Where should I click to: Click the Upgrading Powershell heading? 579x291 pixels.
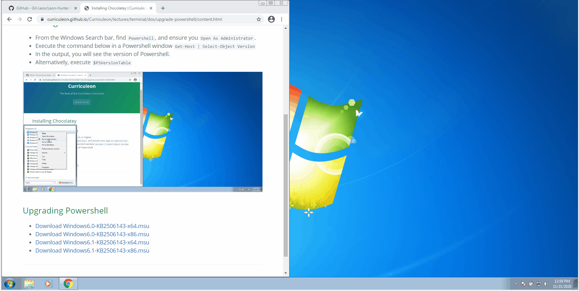[x=65, y=211]
